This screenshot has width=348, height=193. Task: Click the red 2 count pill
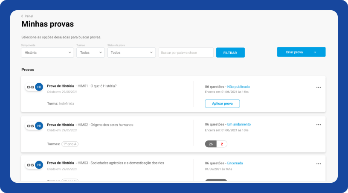click(x=222, y=144)
